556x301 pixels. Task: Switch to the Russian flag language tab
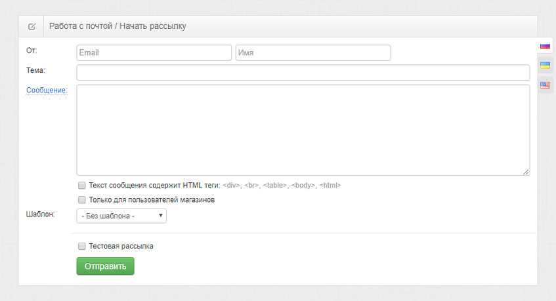(x=545, y=46)
